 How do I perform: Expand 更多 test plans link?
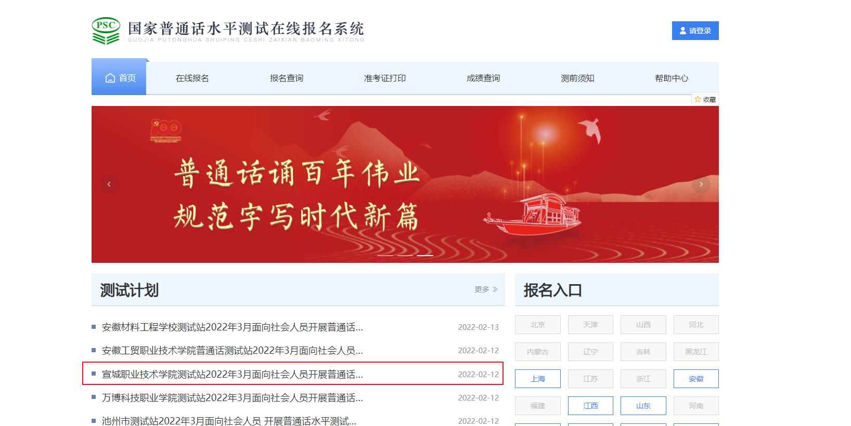[x=486, y=289]
